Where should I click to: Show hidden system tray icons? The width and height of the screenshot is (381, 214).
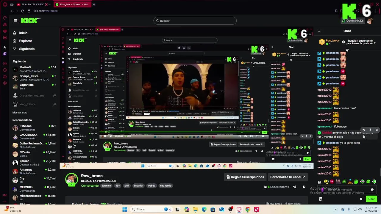point(336,209)
